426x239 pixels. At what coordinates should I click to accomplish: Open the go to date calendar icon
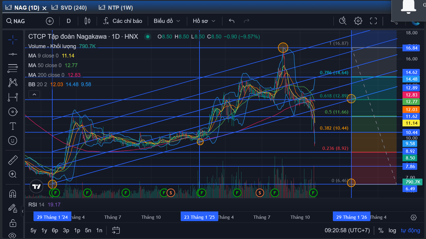pyautogui.click(x=116, y=230)
